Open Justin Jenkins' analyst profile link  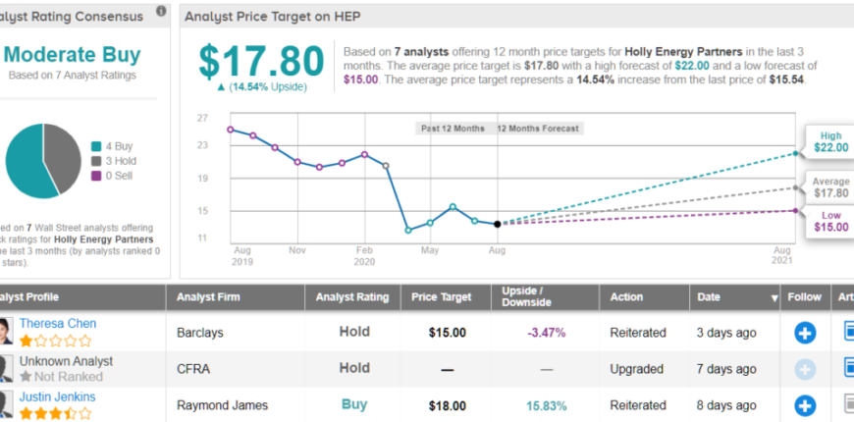[57, 396]
